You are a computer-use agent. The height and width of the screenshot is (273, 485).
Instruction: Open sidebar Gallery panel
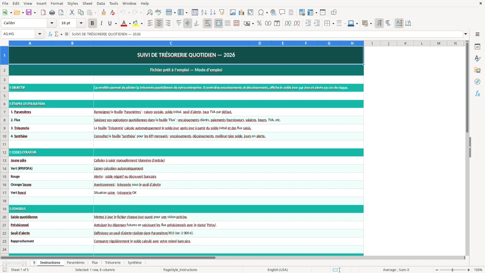[477, 70]
